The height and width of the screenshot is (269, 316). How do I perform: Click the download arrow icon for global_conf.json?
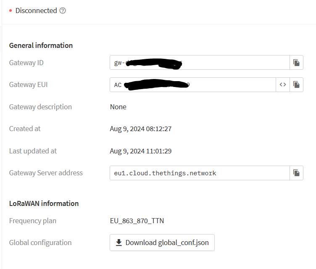[119, 243]
